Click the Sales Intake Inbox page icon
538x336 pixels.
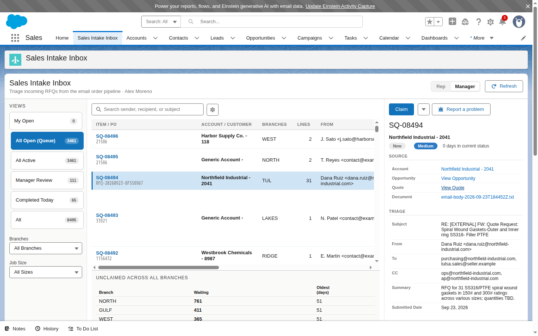pyautogui.click(x=15, y=59)
